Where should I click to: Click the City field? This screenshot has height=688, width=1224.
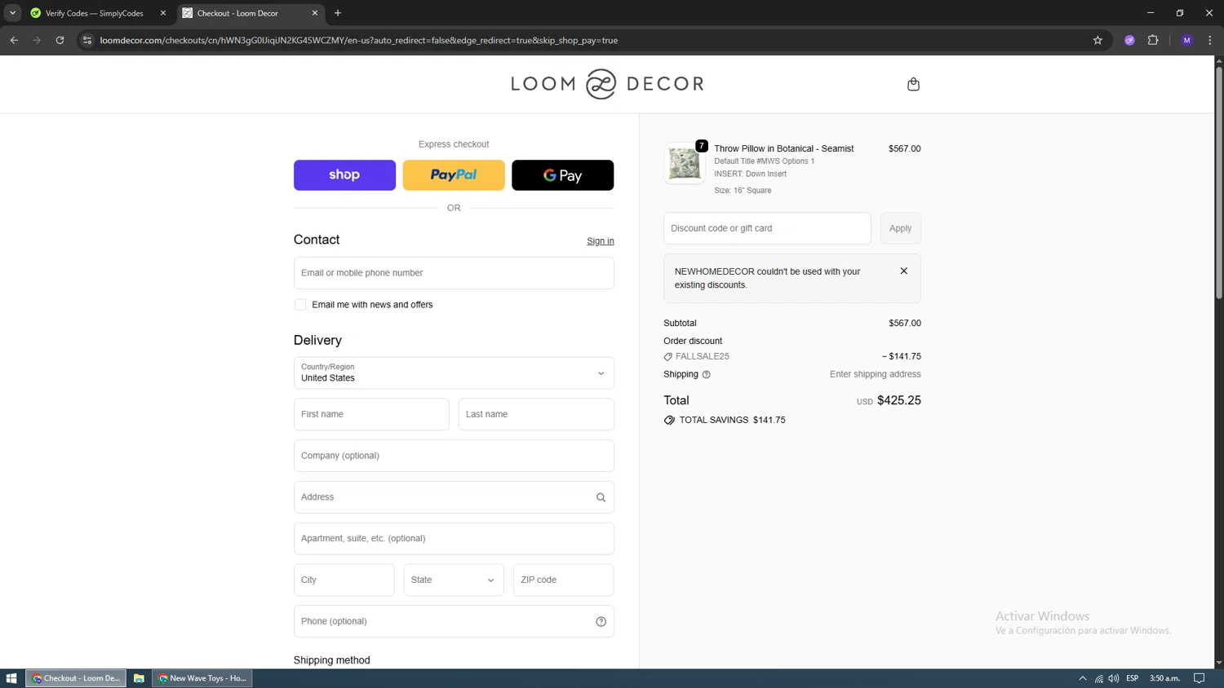click(344, 580)
